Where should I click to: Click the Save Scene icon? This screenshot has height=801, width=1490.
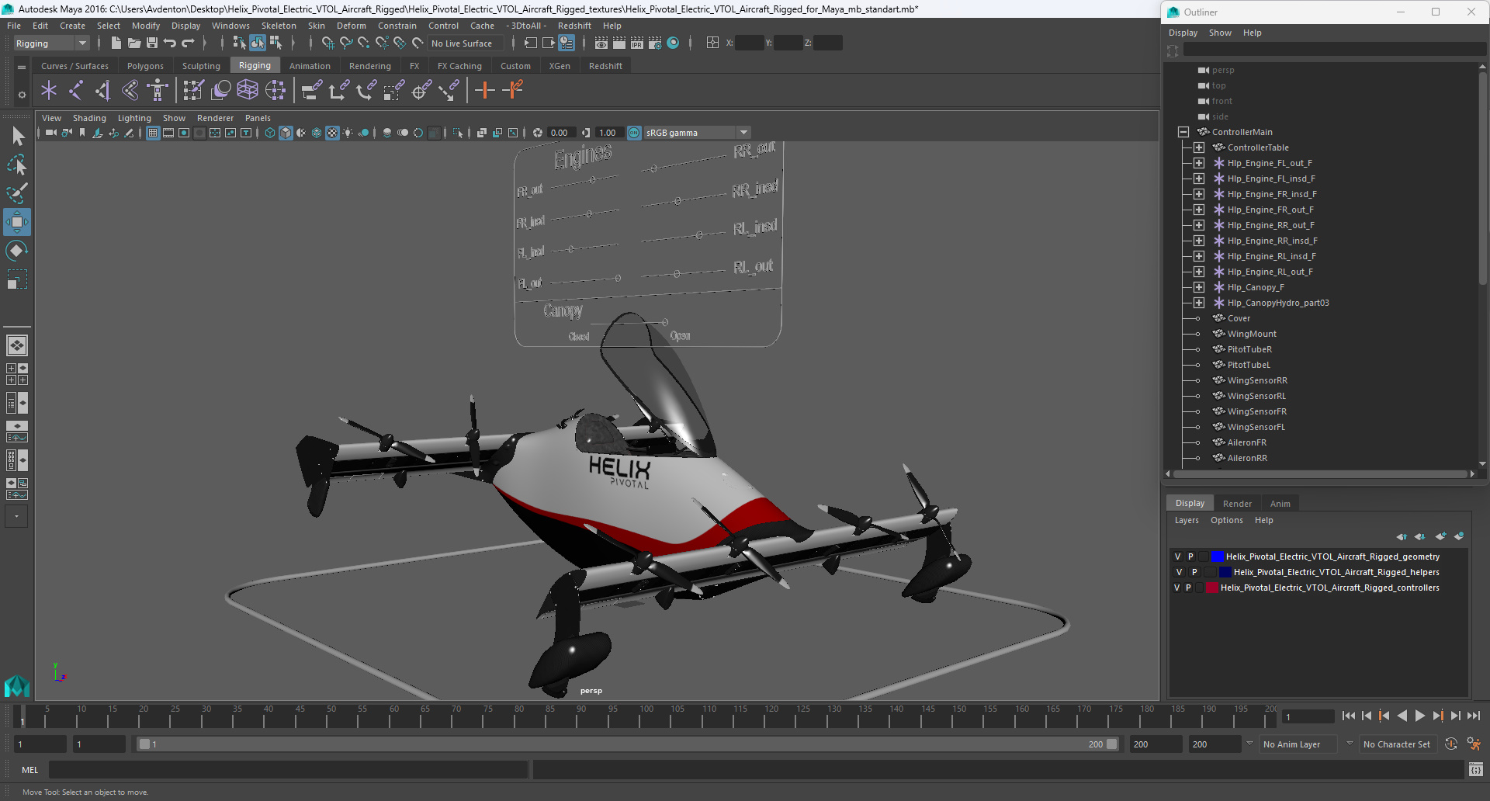pyautogui.click(x=152, y=43)
